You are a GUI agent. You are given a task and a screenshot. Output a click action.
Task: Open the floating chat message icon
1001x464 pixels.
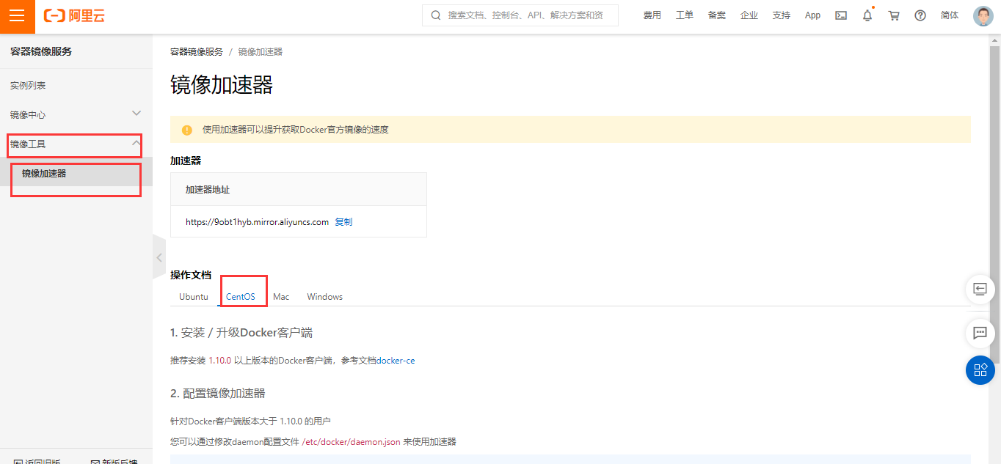click(980, 333)
